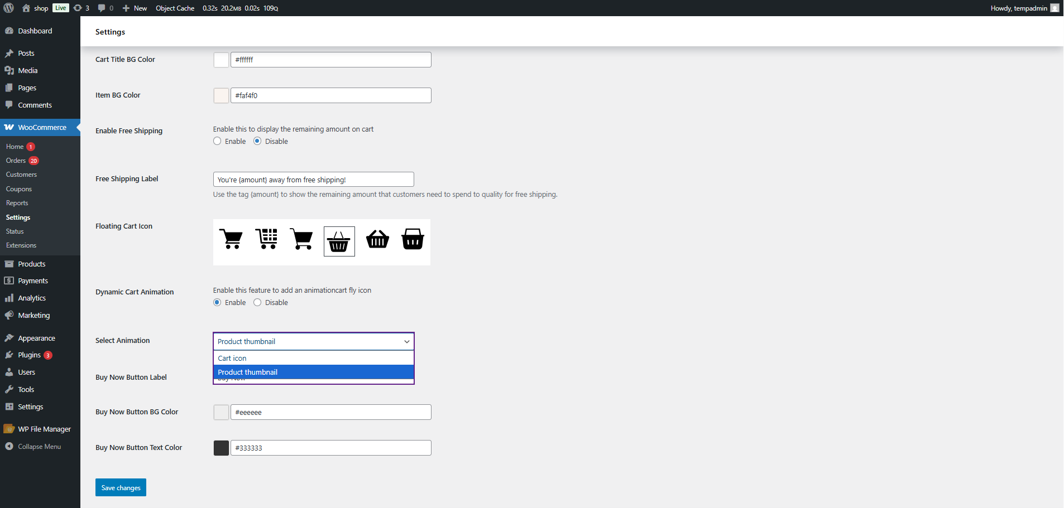Choose the solid basket with handle icon
This screenshot has width=1064, height=508.
point(377,239)
